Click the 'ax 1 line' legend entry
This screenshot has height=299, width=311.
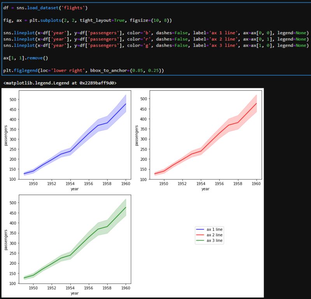tap(214, 229)
